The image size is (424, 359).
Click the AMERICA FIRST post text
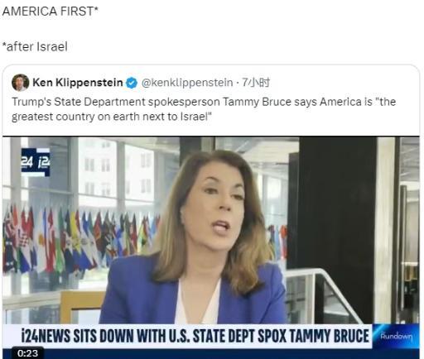click(50, 12)
